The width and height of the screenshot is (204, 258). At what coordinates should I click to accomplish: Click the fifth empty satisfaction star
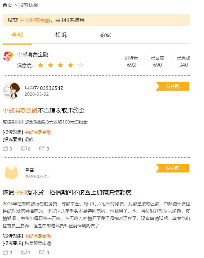coord(81,65)
